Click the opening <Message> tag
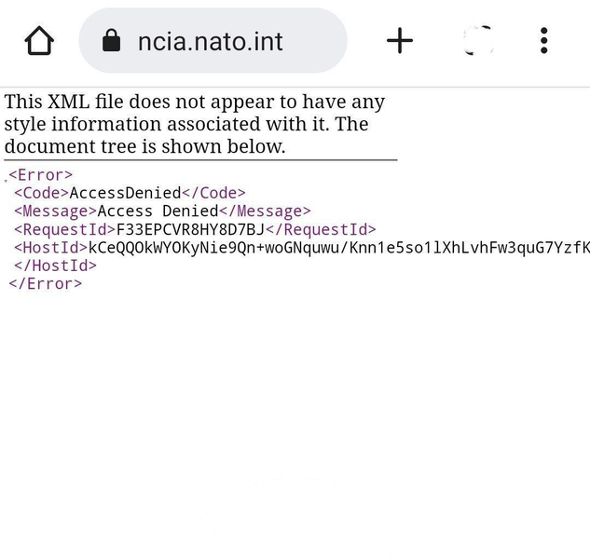The height and width of the screenshot is (559, 590). tap(56, 211)
